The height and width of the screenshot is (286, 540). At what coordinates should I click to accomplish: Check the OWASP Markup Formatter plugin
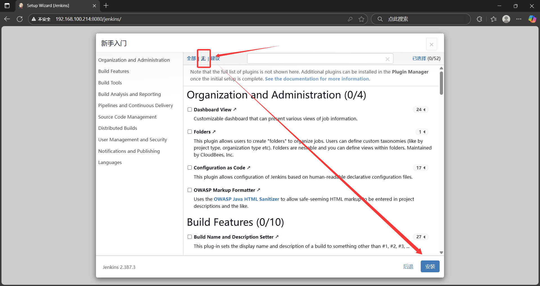point(190,190)
